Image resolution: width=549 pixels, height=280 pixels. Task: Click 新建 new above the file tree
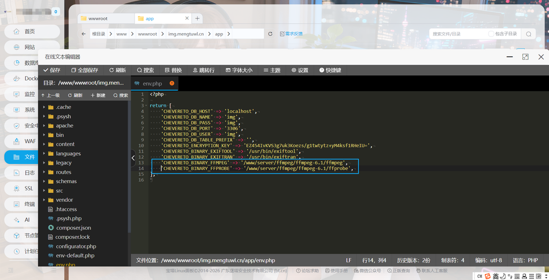point(98,95)
